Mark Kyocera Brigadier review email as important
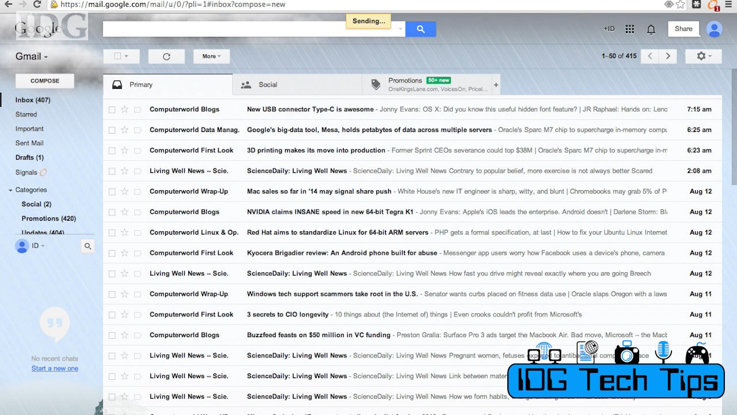The image size is (737, 415). point(138,253)
